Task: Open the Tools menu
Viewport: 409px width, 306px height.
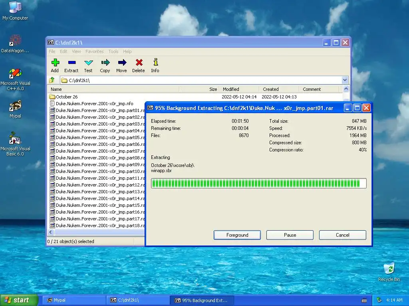Action: [113, 51]
